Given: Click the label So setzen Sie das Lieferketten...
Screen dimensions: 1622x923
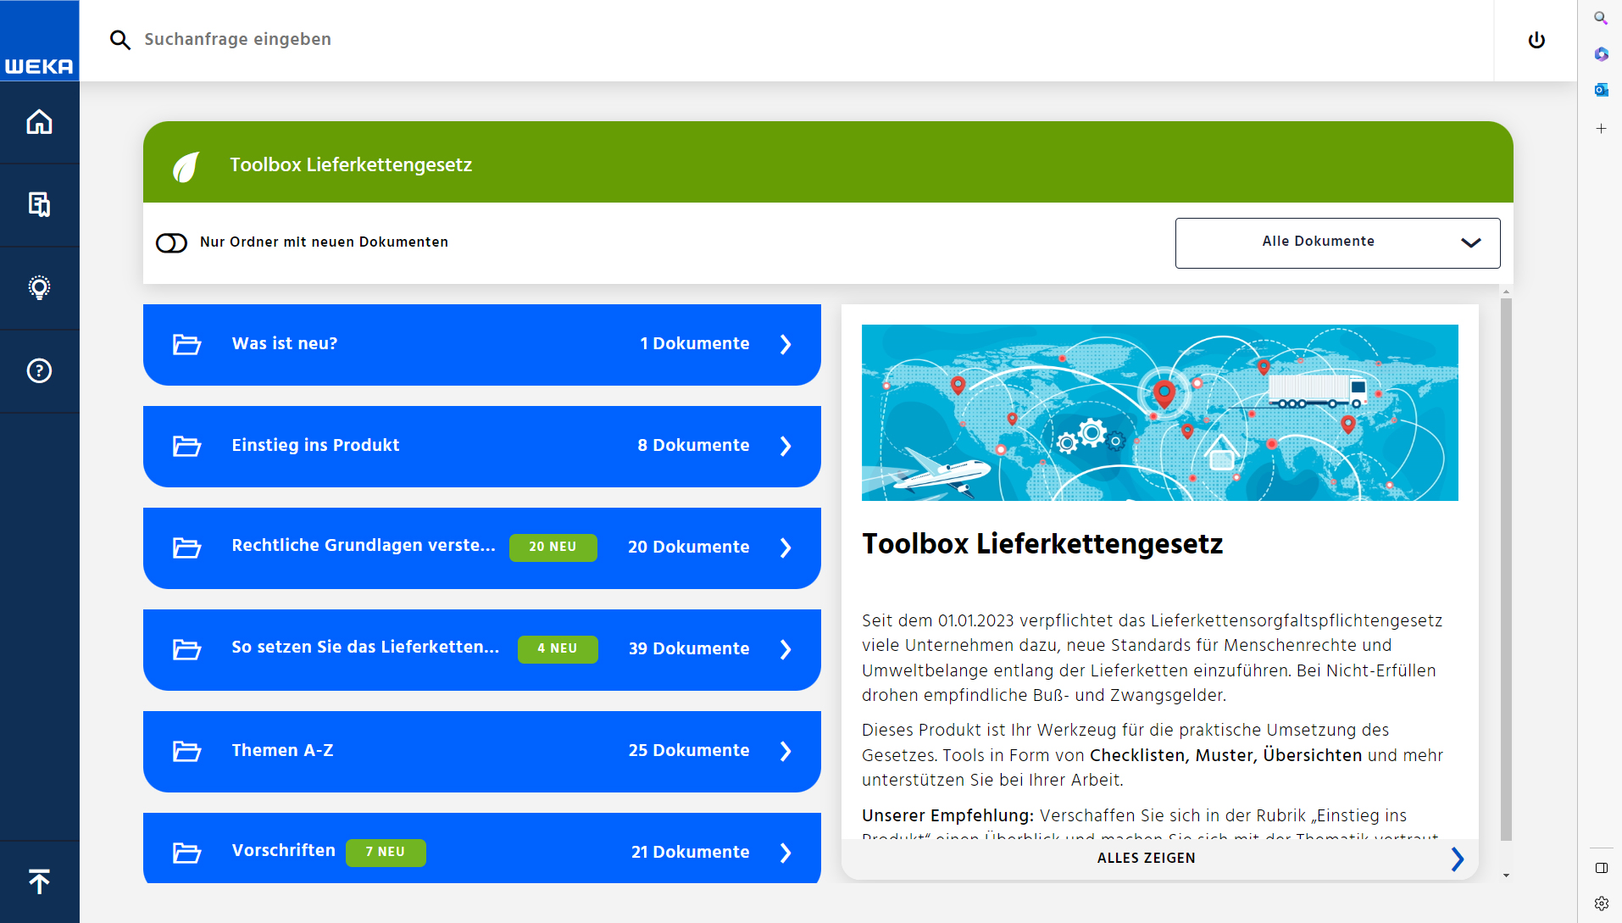Looking at the screenshot, I should pos(365,648).
